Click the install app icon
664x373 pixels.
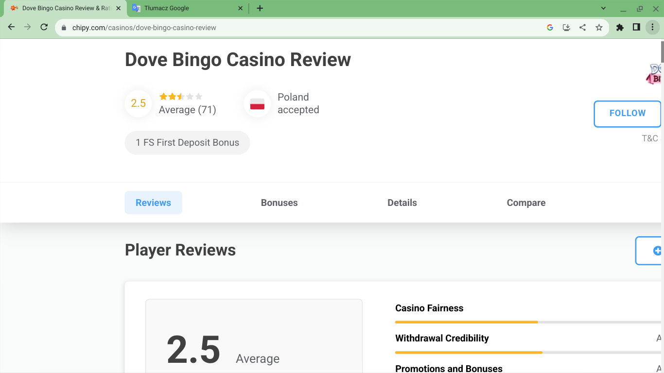[x=566, y=28]
